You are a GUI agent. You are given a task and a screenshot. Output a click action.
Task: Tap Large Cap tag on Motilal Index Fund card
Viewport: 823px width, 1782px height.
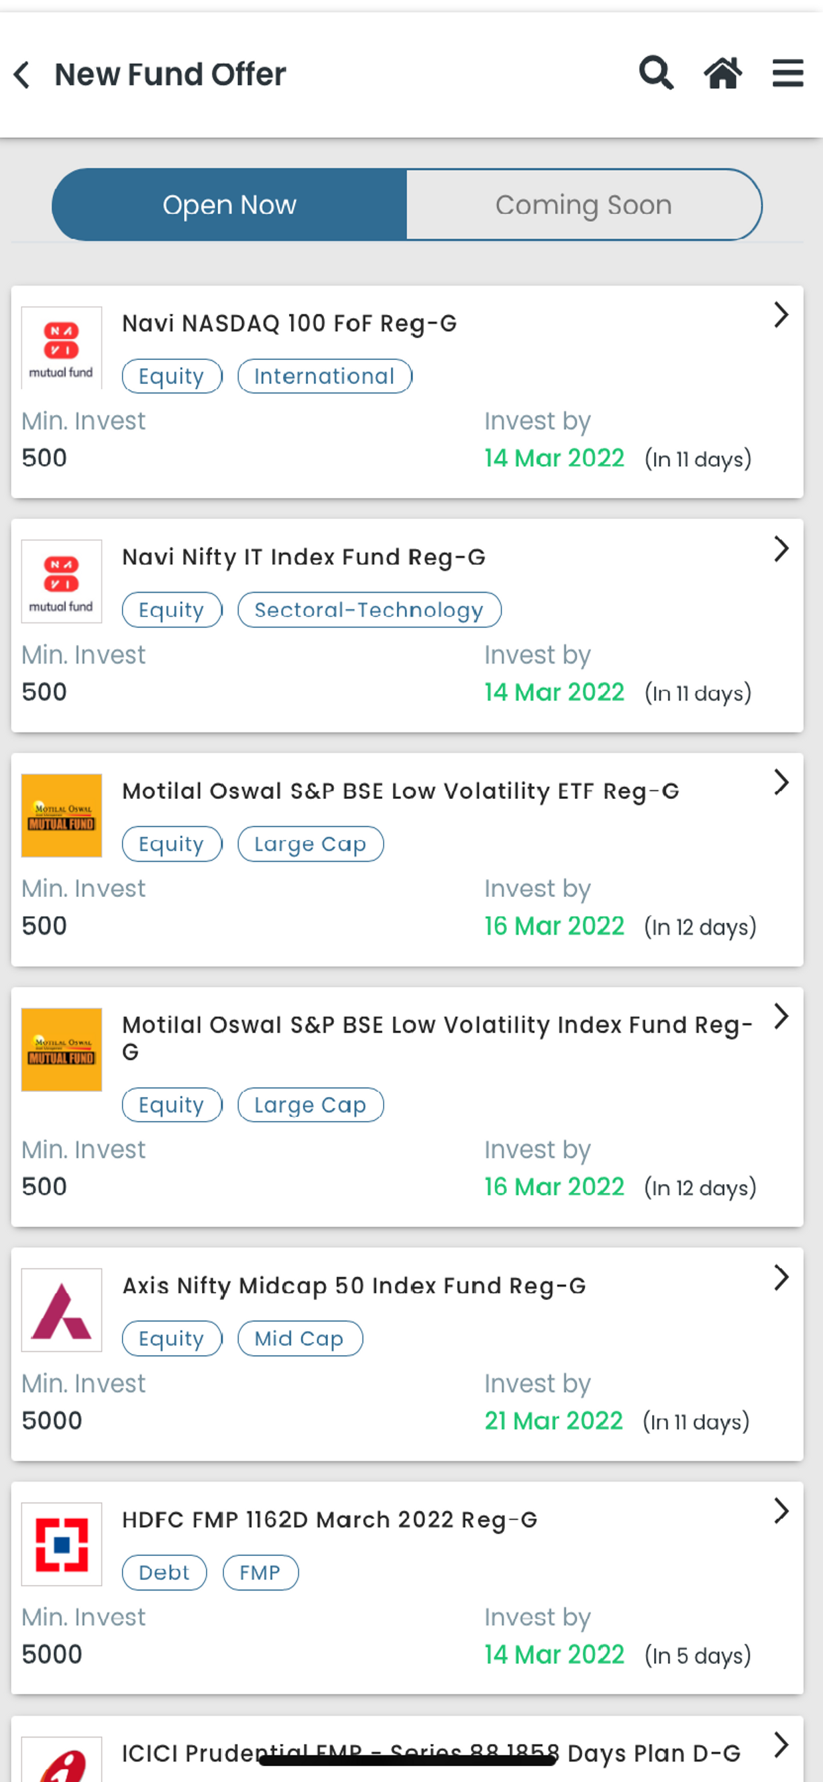[x=310, y=1104]
